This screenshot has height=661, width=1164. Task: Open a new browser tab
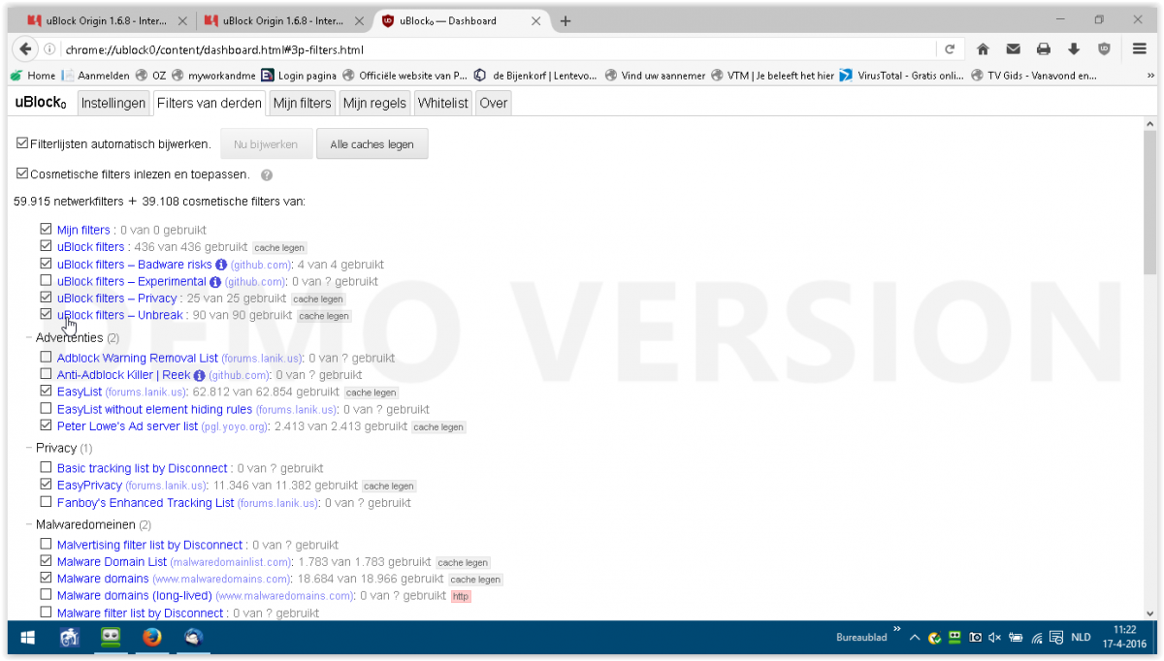(x=566, y=20)
